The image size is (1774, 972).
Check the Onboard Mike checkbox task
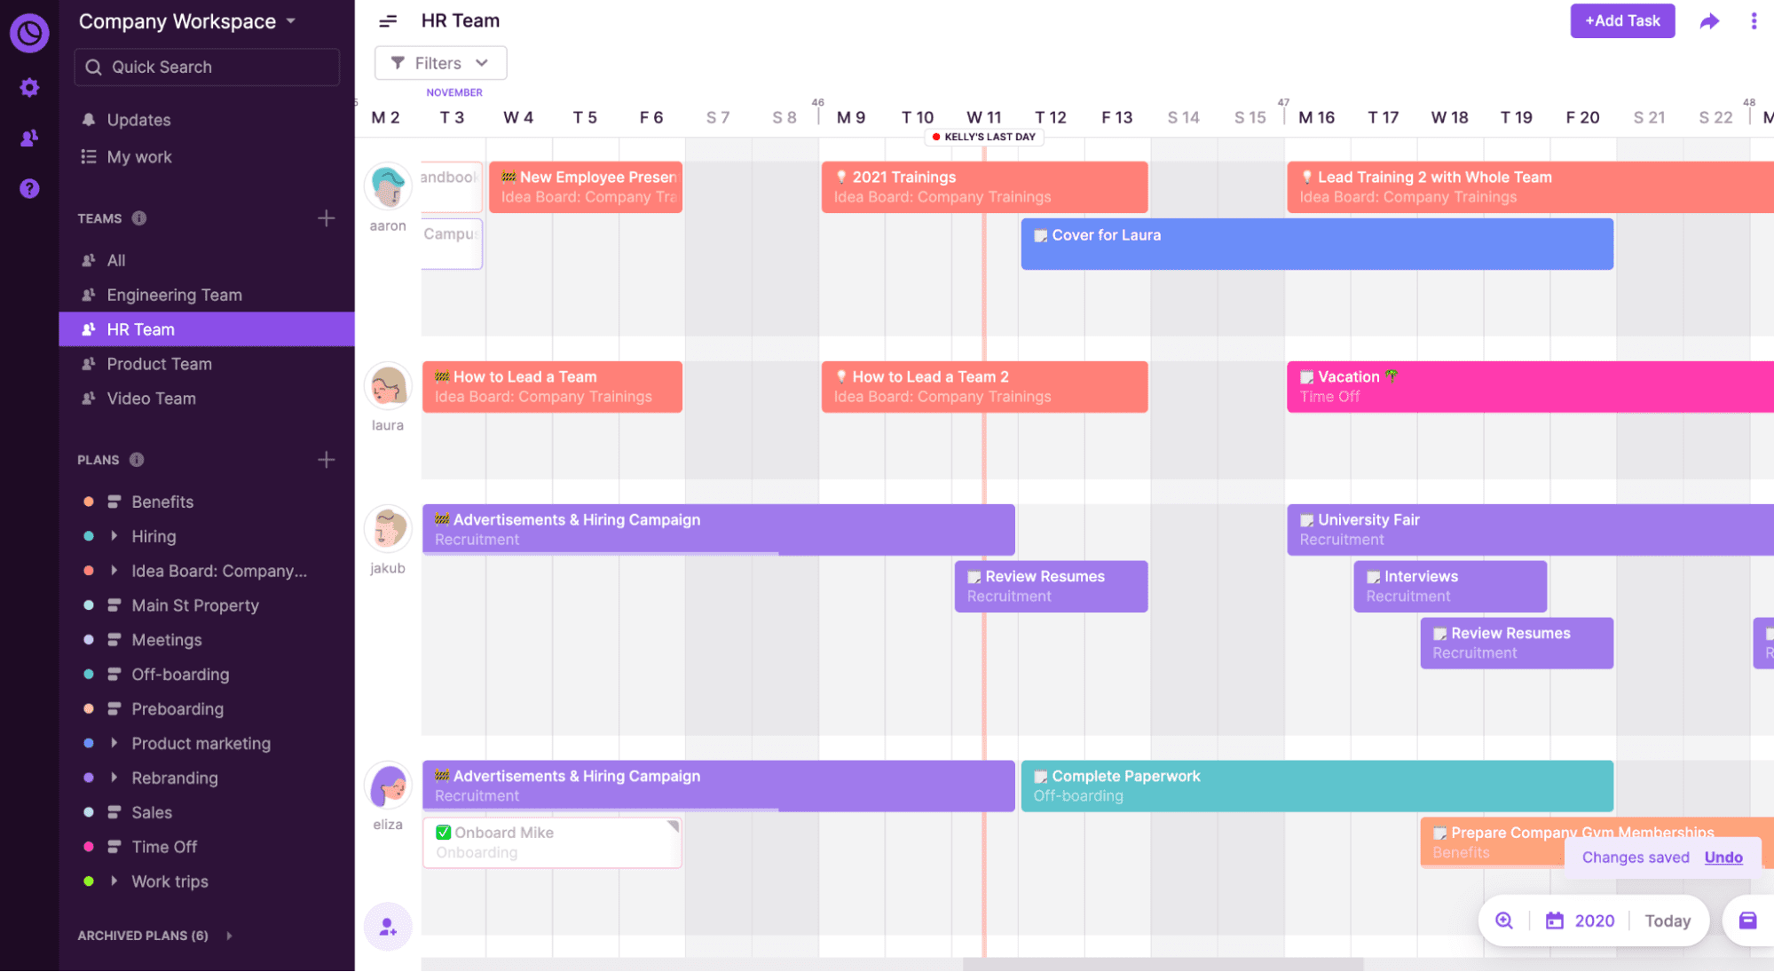[x=443, y=832]
